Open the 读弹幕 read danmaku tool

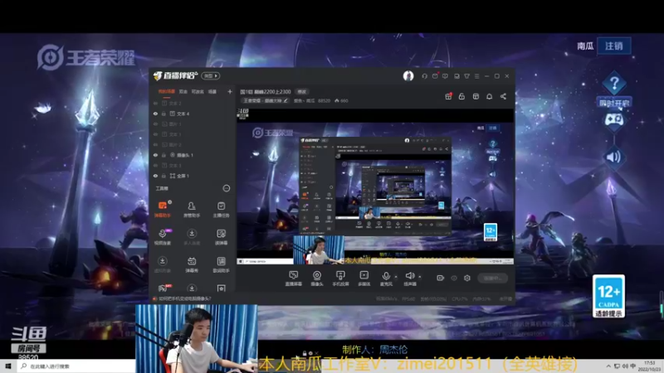[x=221, y=237]
